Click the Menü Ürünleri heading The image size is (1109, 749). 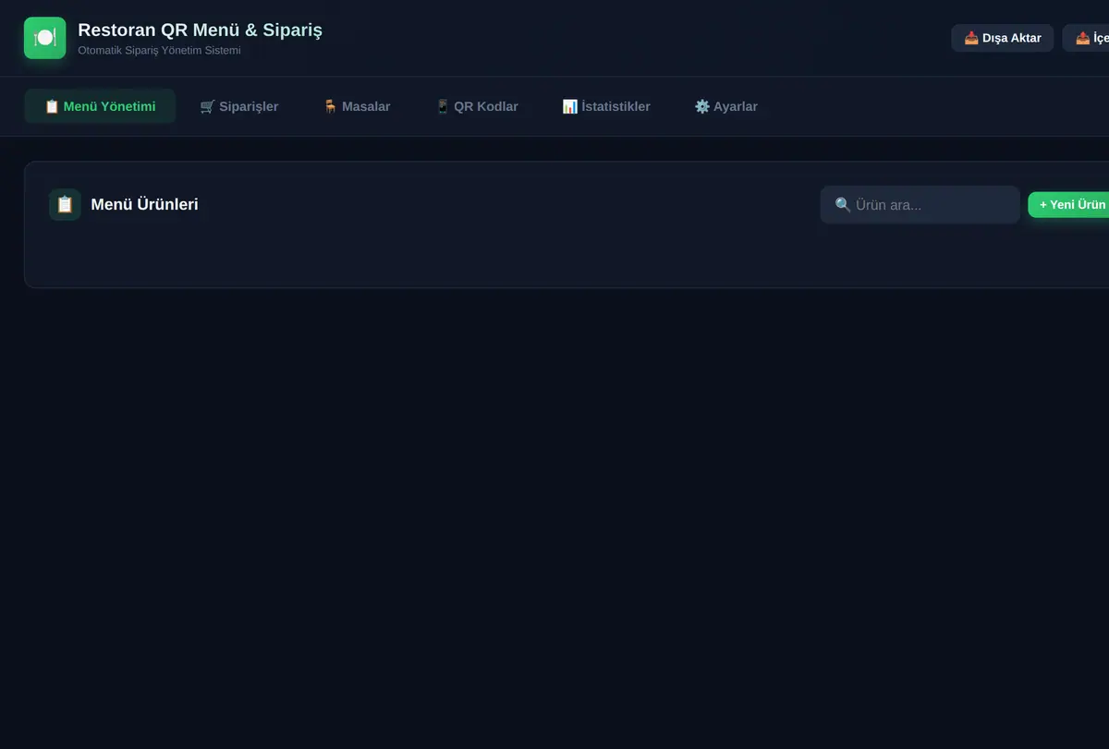pyautogui.click(x=144, y=205)
